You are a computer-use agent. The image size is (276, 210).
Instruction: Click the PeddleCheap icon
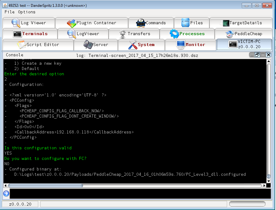230,34
